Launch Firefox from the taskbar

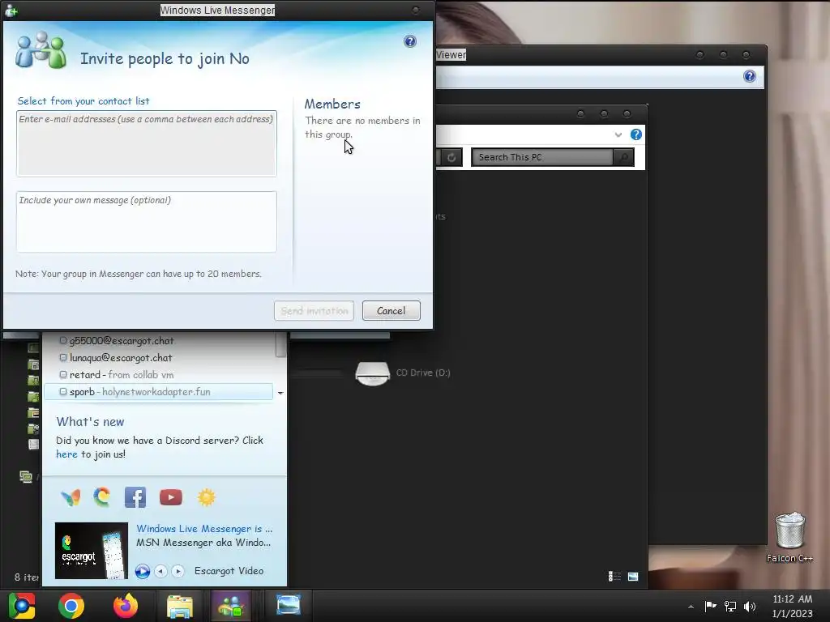point(126,606)
